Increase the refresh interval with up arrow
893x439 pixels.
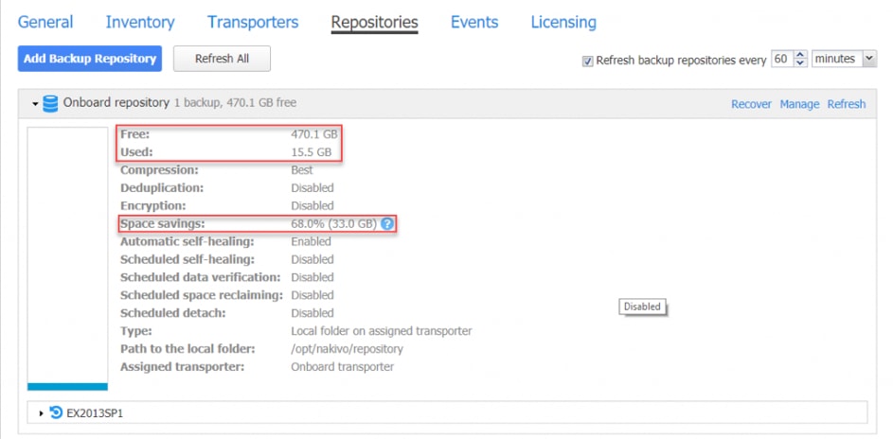pos(801,55)
